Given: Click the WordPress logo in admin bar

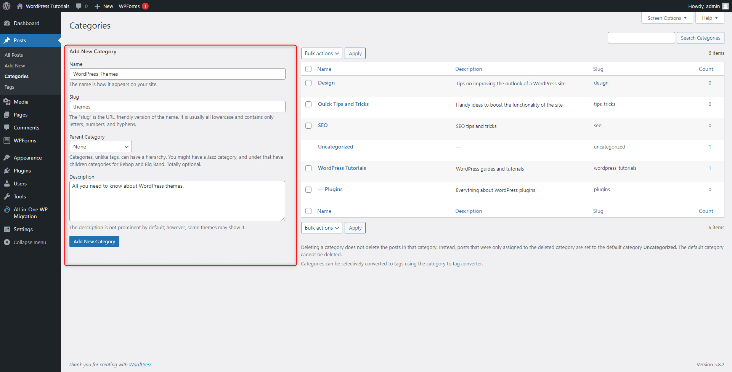Looking at the screenshot, I should pos(6,6).
